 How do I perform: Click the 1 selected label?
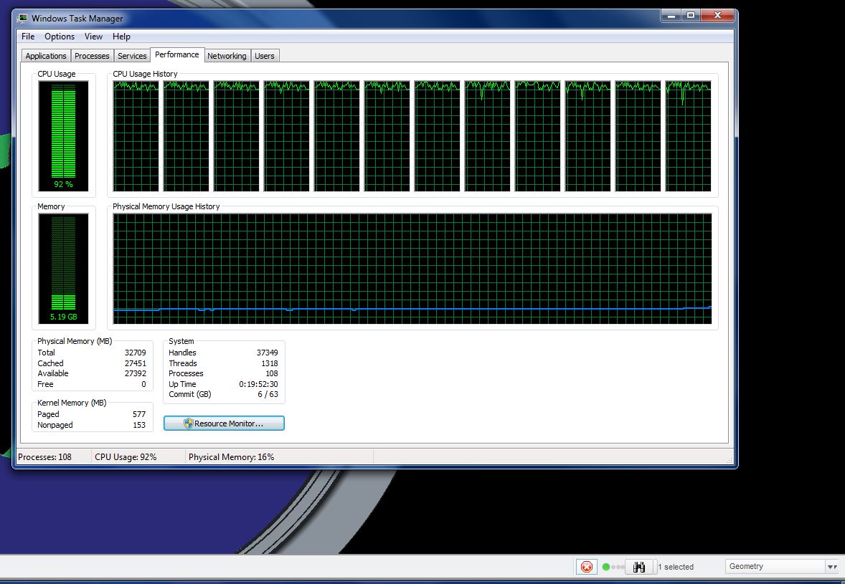pos(676,567)
